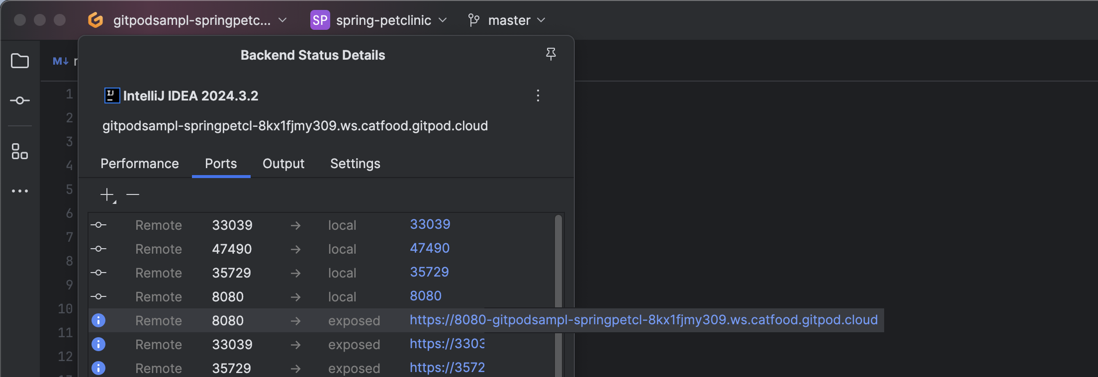
Task: Remove the selected port forwarding
Action: [133, 194]
